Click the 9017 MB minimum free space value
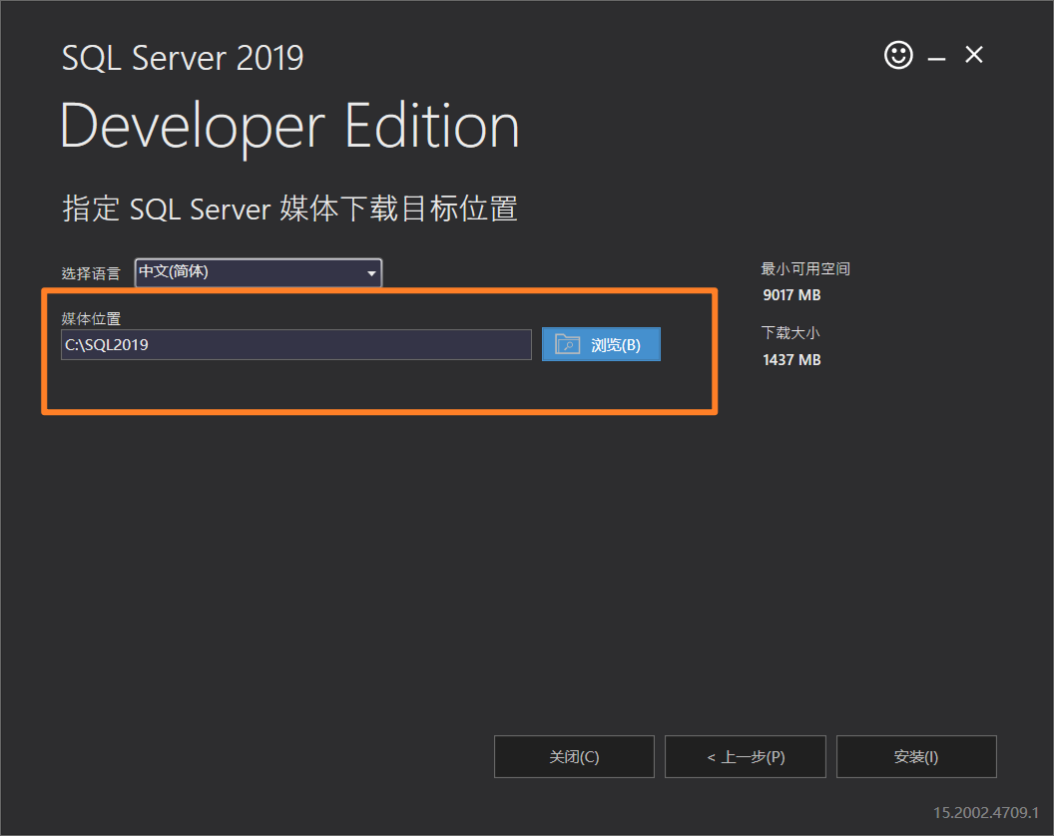This screenshot has width=1054, height=836. (791, 295)
